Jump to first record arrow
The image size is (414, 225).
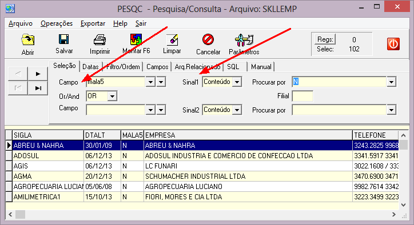[18, 88]
